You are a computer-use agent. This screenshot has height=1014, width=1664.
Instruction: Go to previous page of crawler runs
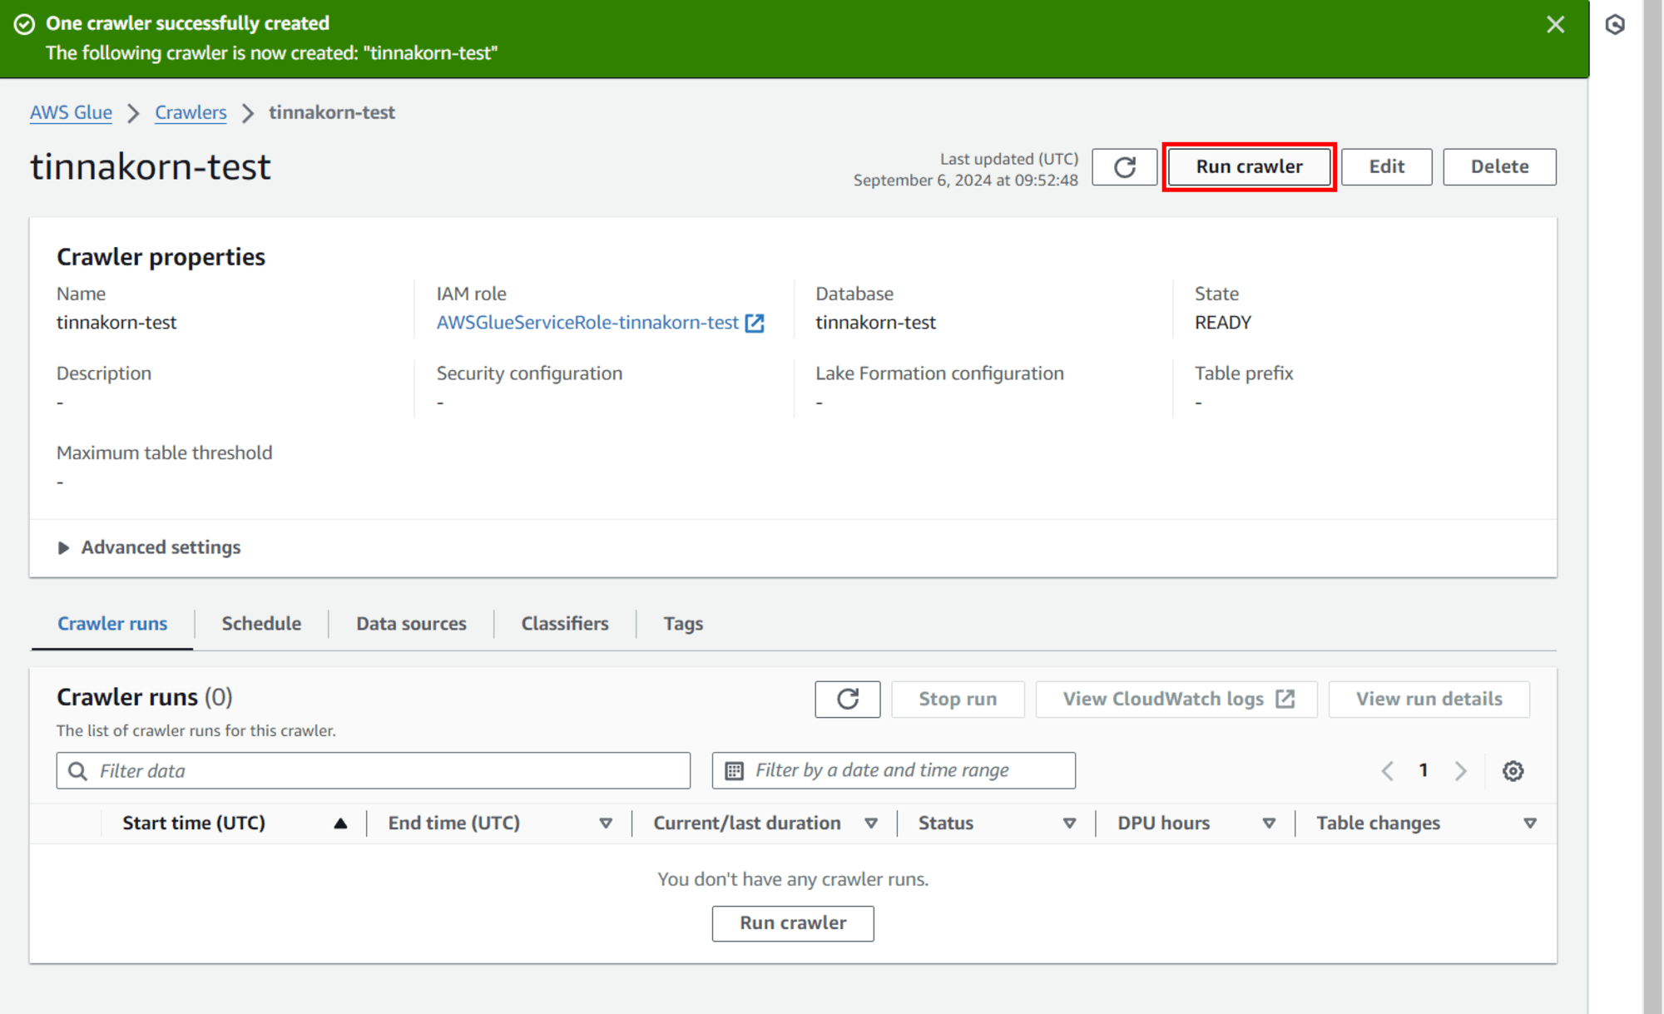1387,771
